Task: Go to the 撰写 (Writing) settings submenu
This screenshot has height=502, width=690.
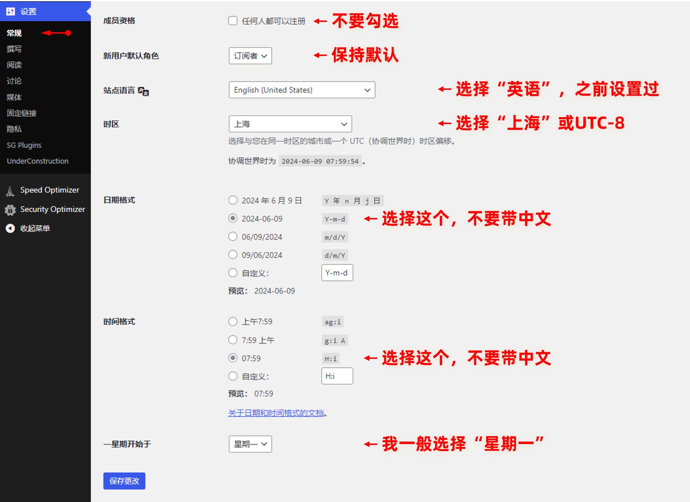Action: pyautogui.click(x=14, y=49)
